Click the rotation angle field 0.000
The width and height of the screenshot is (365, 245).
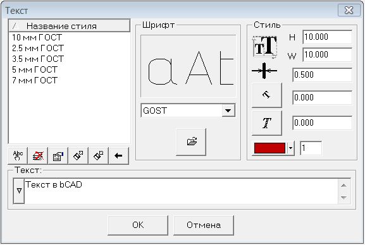click(x=322, y=97)
